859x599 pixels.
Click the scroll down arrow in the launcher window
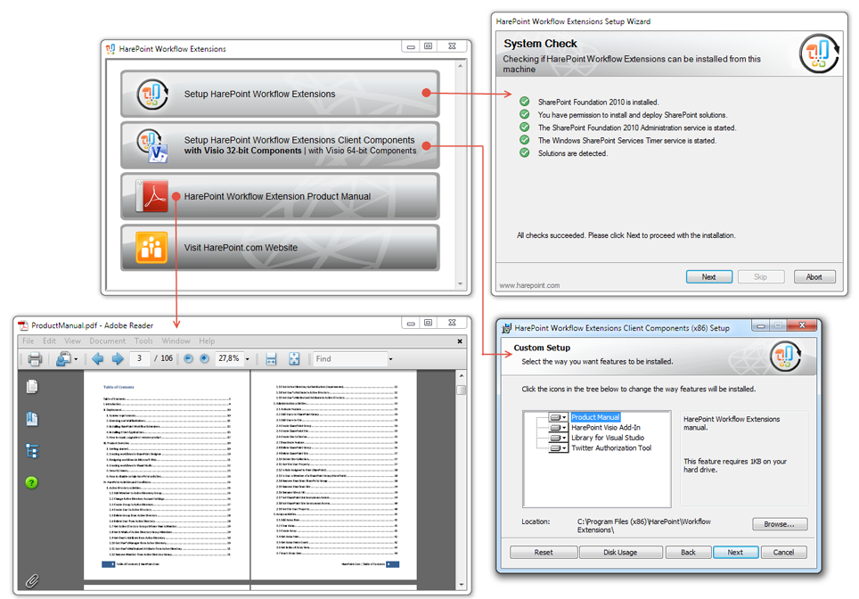460,283
